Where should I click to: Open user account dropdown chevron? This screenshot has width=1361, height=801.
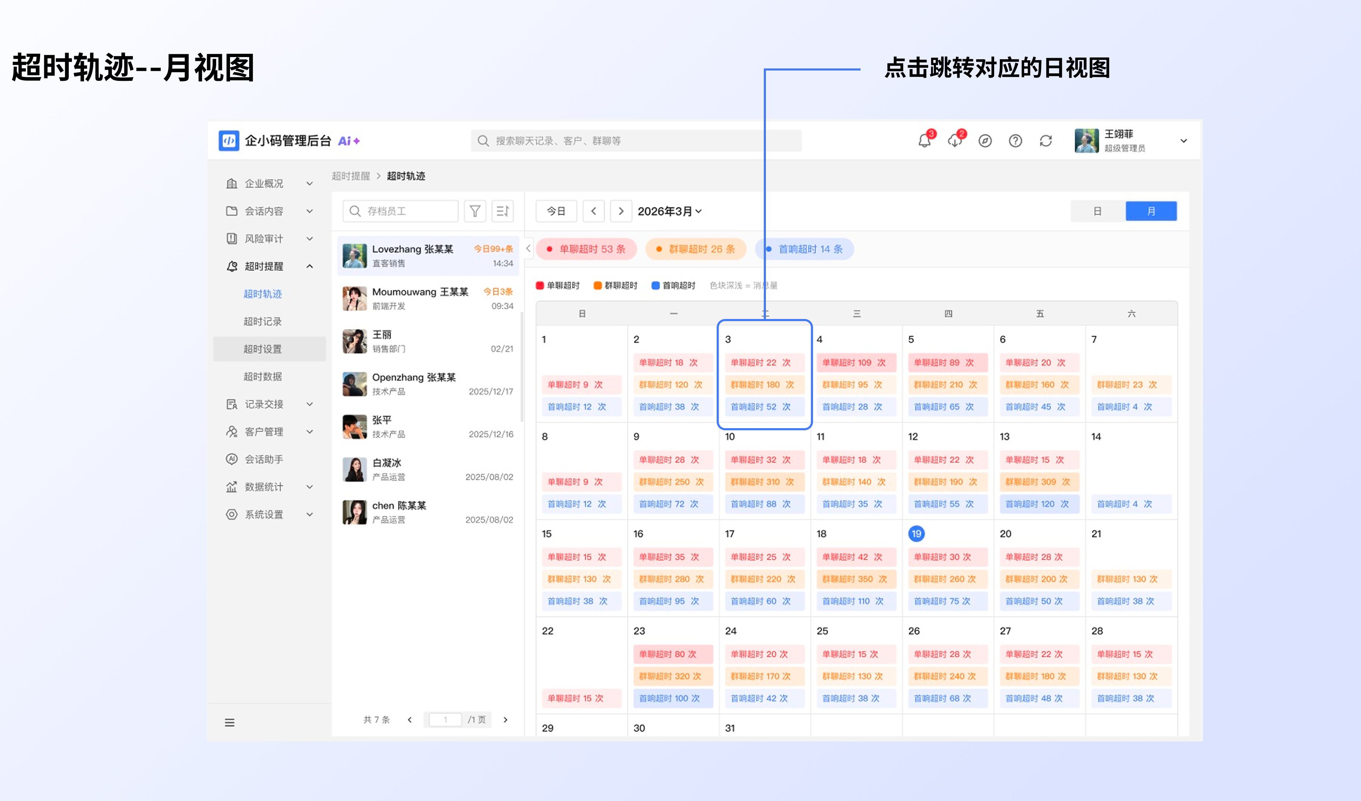[1184, 141]
